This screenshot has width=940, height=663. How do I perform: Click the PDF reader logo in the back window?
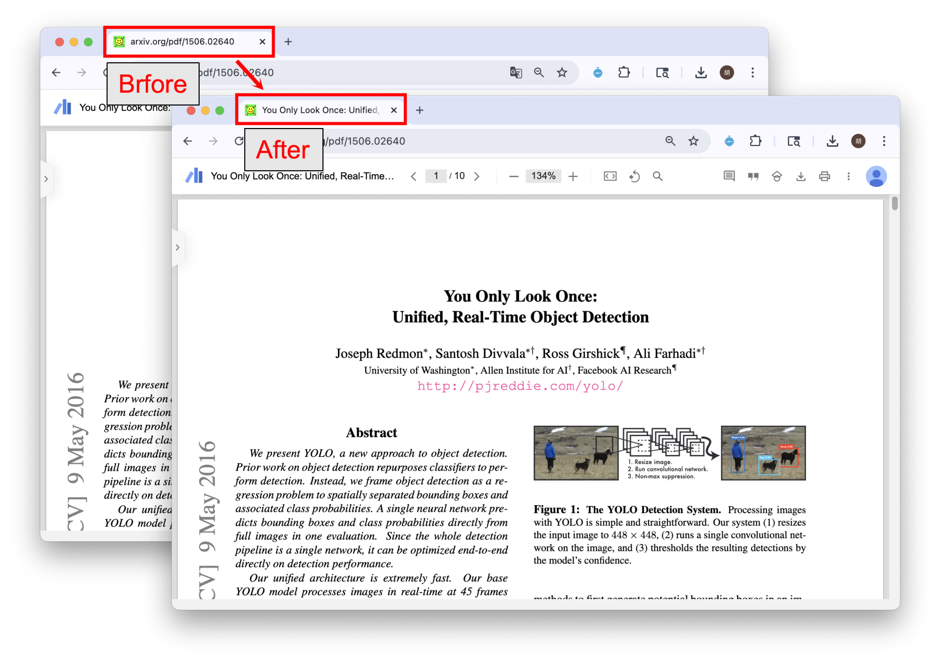[63, 107]
